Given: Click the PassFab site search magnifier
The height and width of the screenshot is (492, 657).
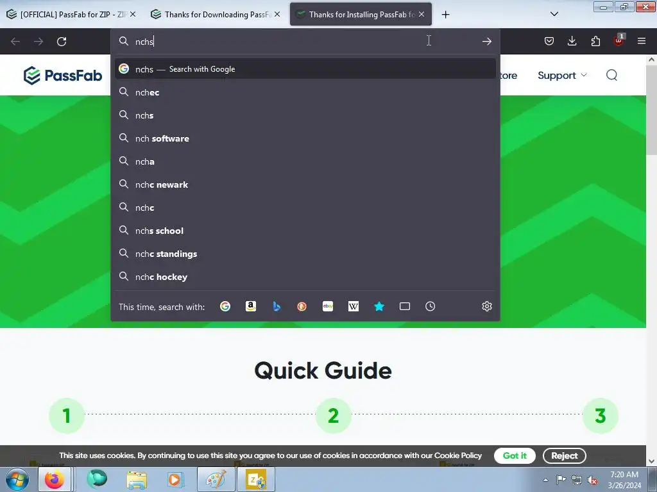Looking at the screenshot, I should [611, 76].
